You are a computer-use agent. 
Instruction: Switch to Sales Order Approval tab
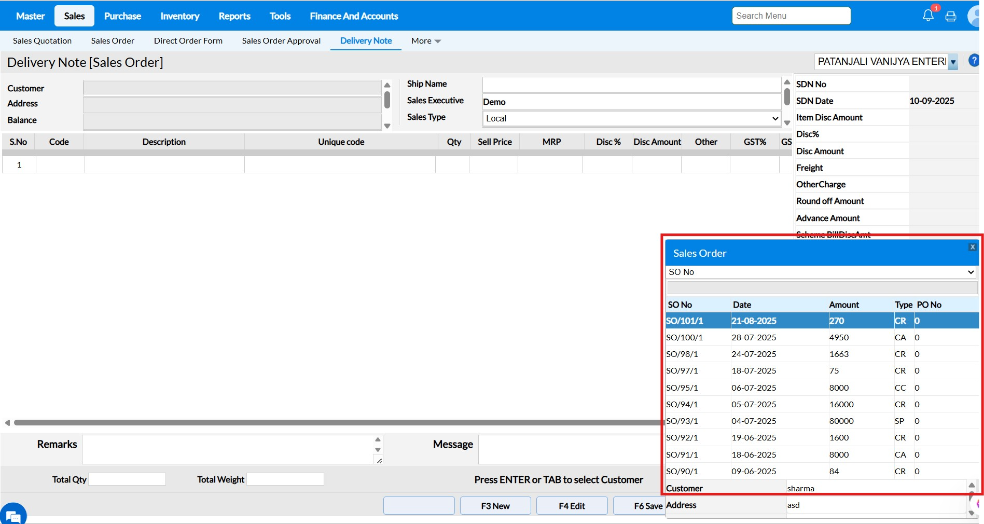281,40
